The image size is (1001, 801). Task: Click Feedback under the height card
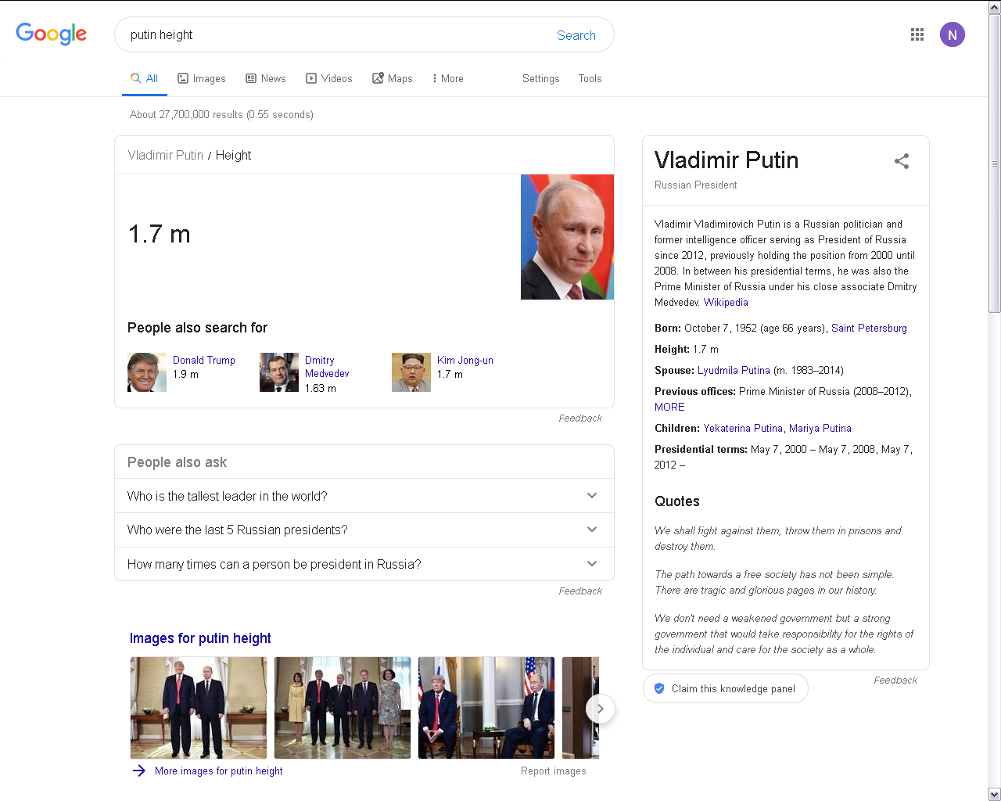pyautogui.click(x=580, y=418)
